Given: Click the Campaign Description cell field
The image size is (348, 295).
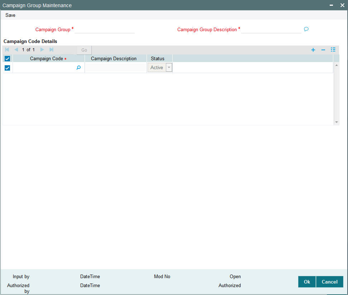Looking at the screenshot, I should pos(116,67).
